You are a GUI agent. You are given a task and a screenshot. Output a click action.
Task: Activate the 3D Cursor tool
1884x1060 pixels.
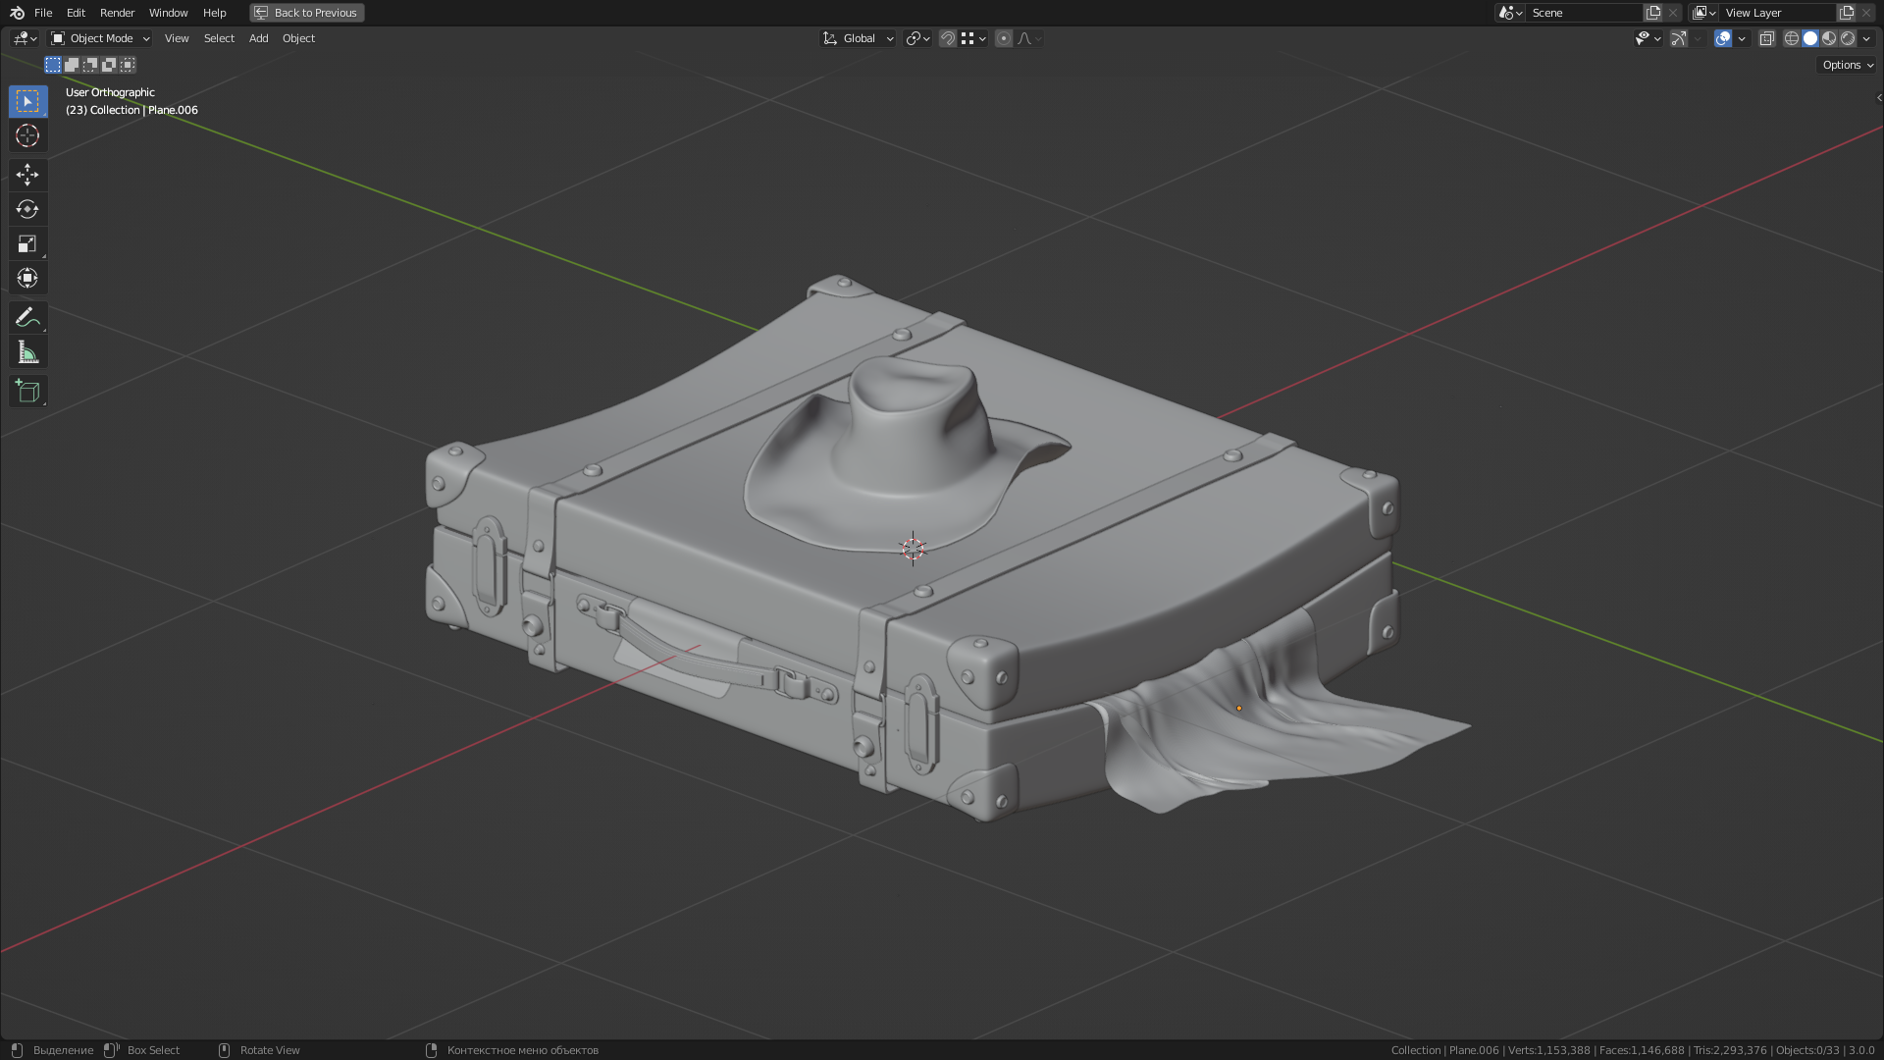[x=27, y=135]
